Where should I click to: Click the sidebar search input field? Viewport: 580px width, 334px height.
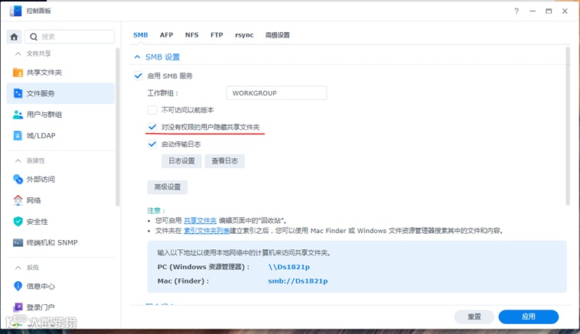tap(70, 37)
